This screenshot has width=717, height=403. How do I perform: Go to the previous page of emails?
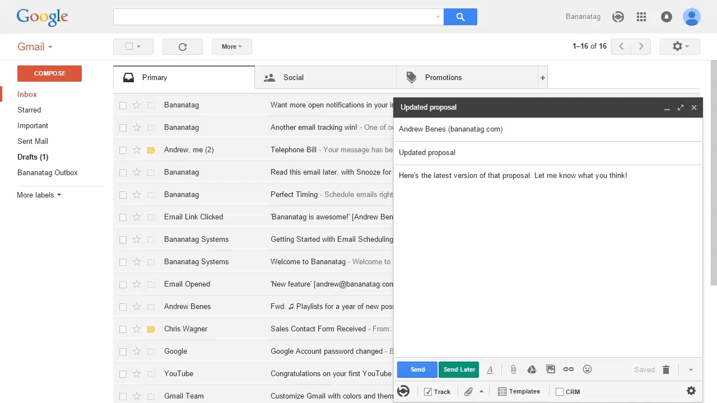click(x=621, y=46)
